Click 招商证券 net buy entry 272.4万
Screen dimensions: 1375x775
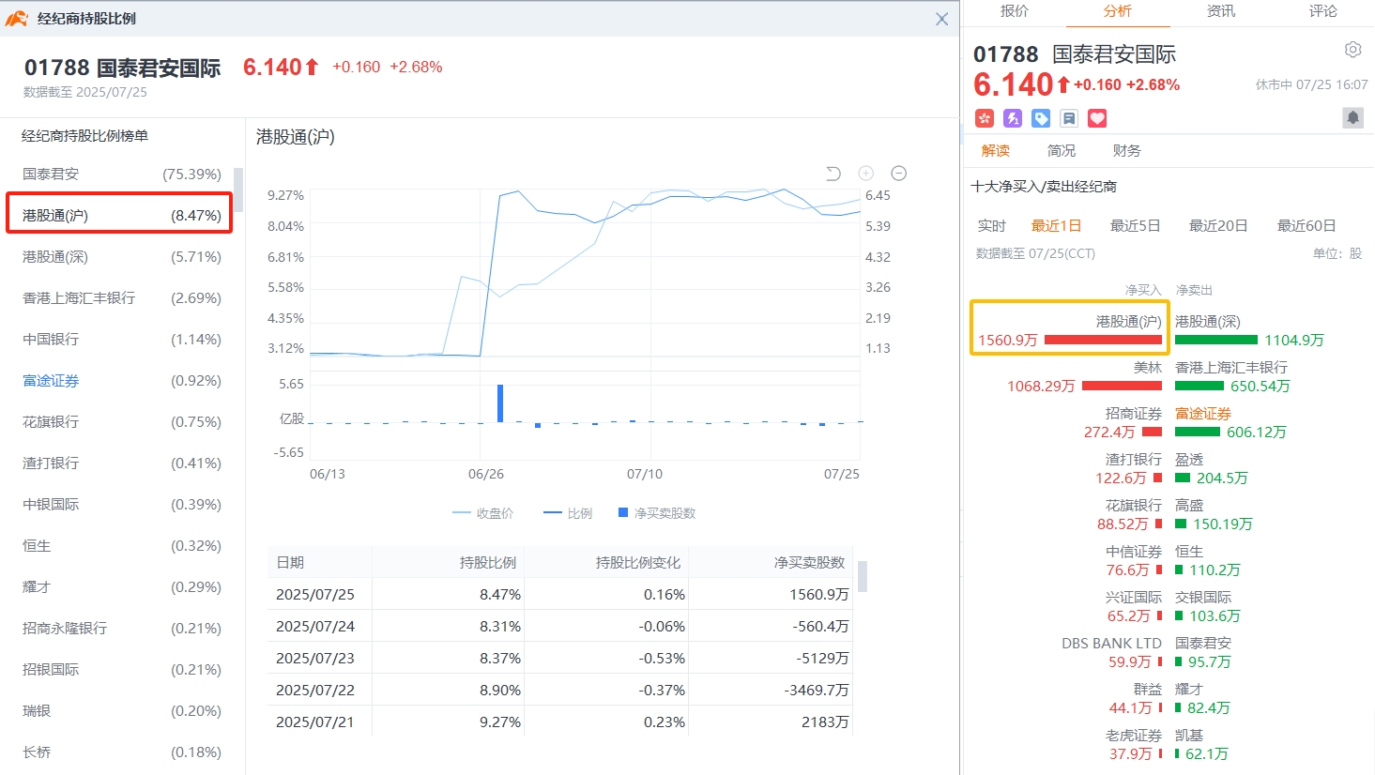click(x=1123, y=423)
